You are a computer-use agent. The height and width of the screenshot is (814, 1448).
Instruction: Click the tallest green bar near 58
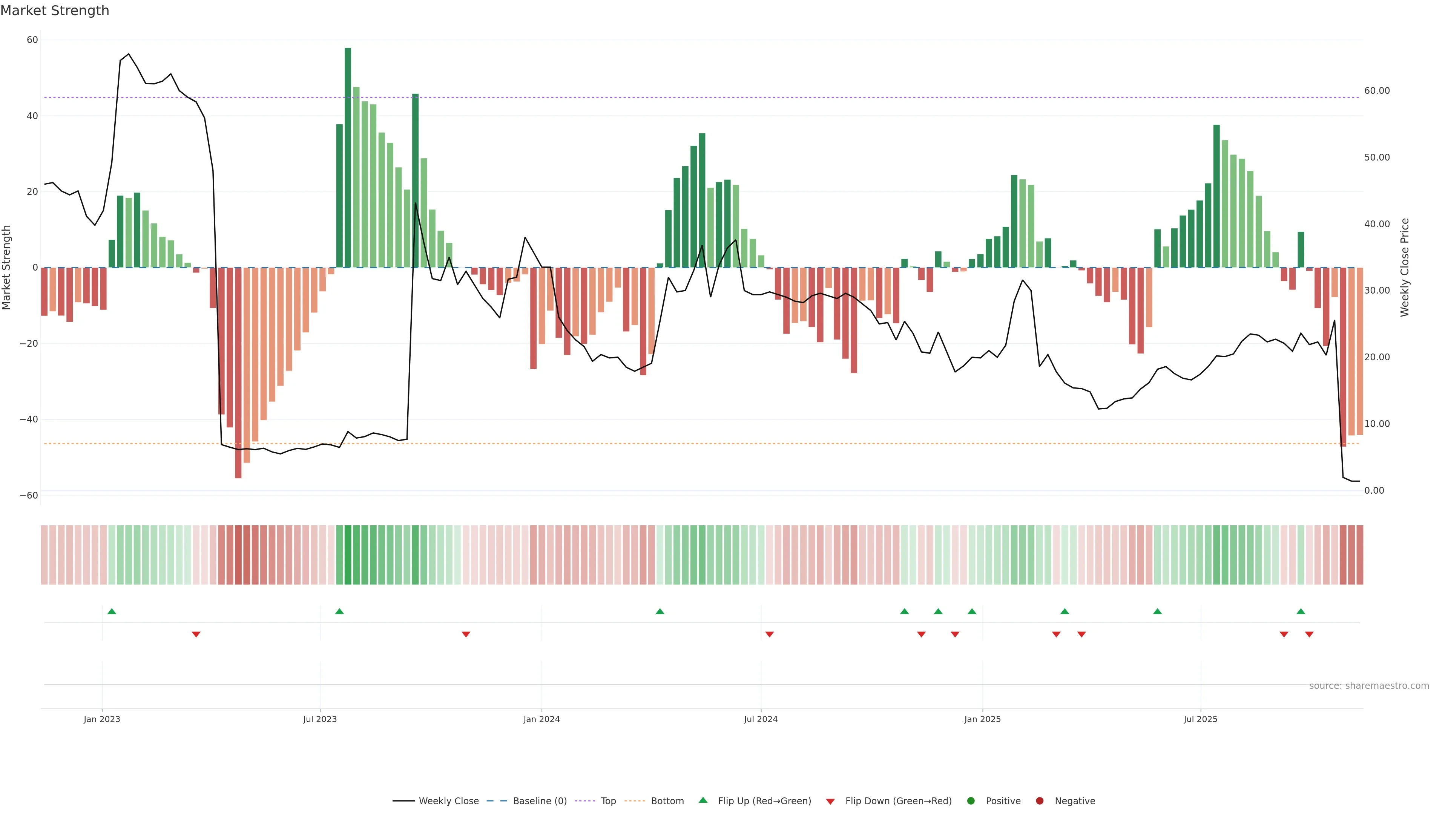pyautogui.click(x=348, y=157)
